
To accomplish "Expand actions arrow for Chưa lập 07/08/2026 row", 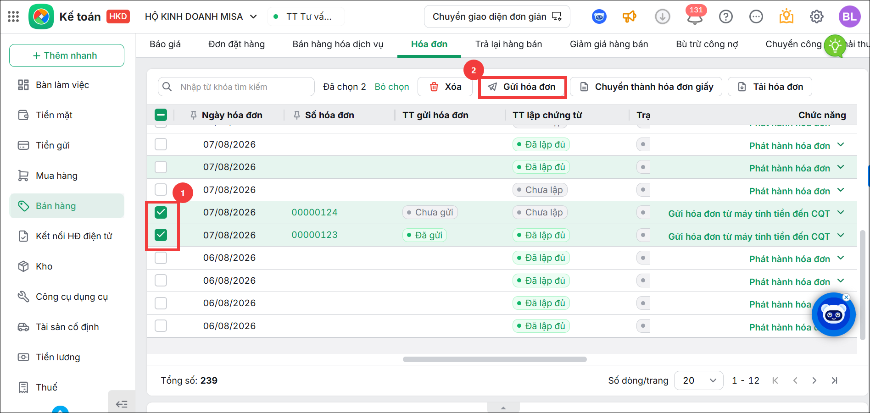I will (x=841, y=190).
